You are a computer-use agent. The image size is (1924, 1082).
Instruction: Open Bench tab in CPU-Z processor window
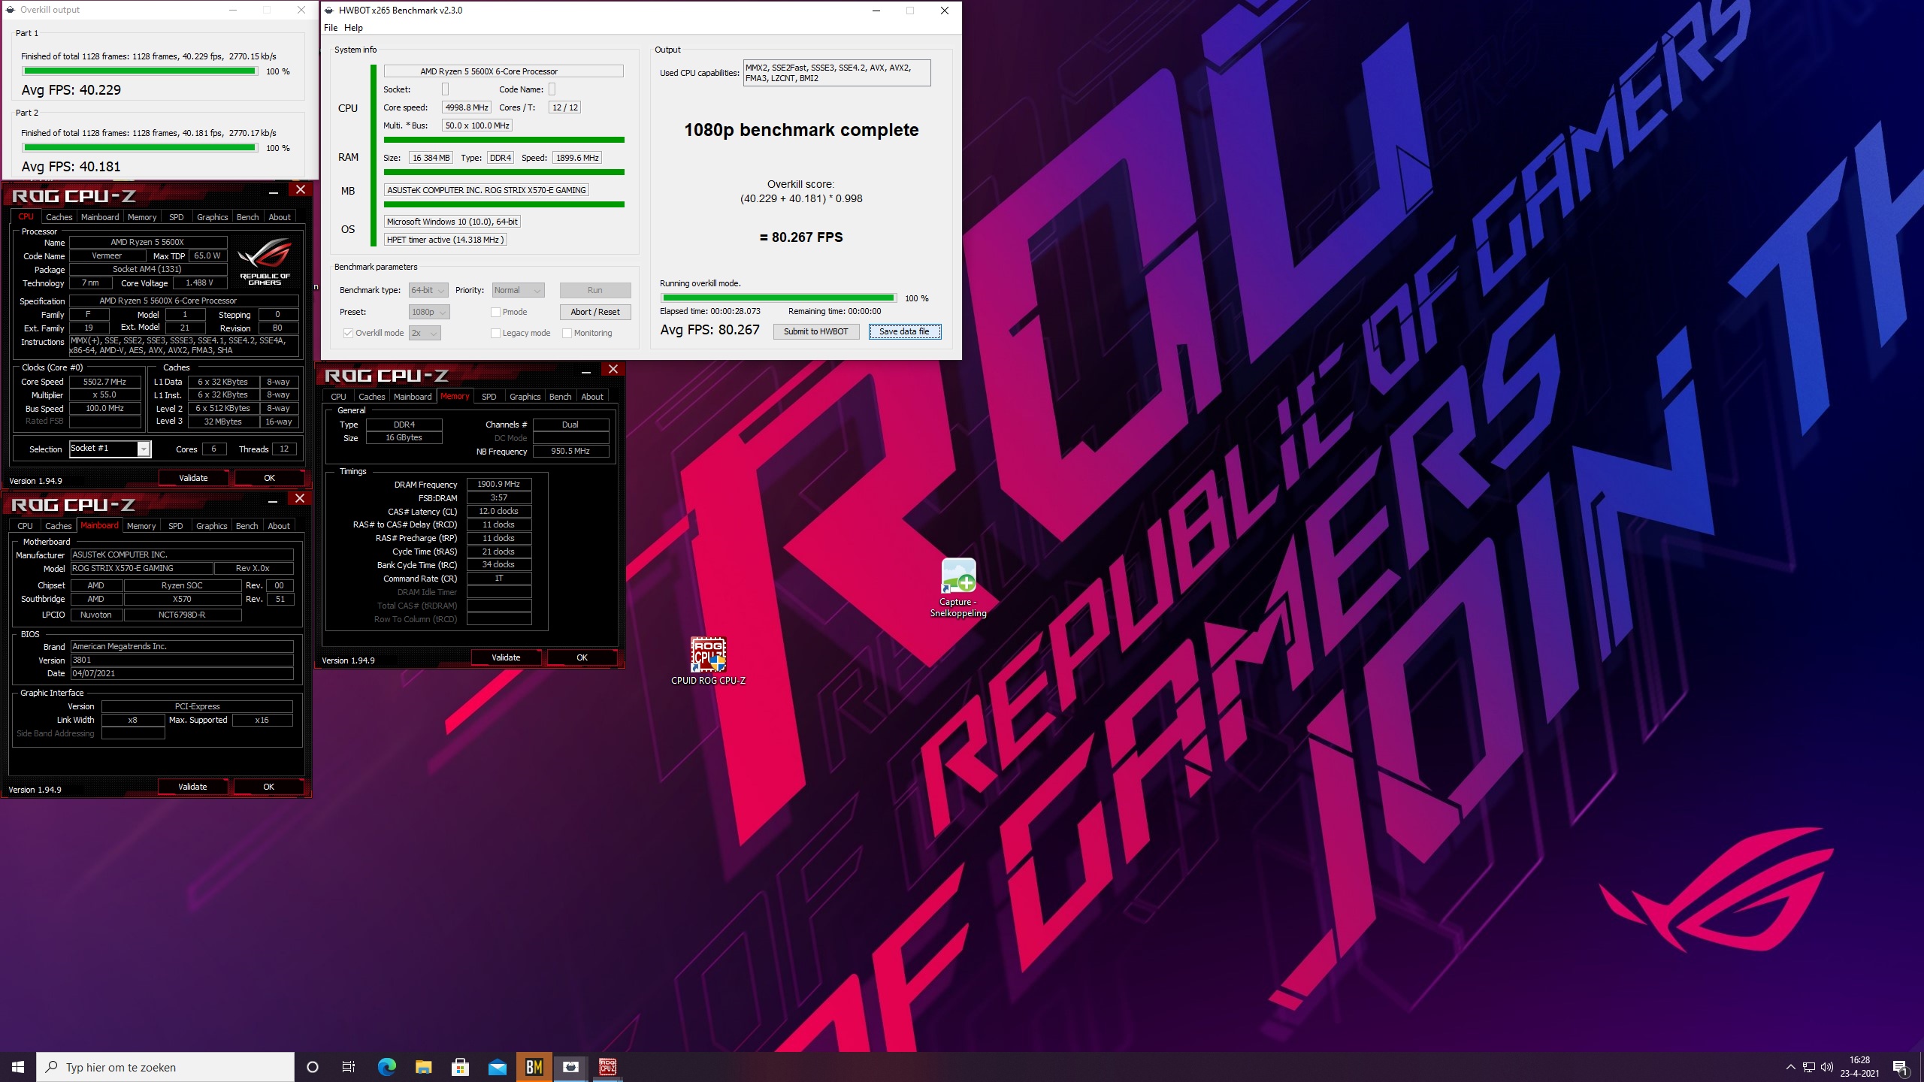point(247,217)
